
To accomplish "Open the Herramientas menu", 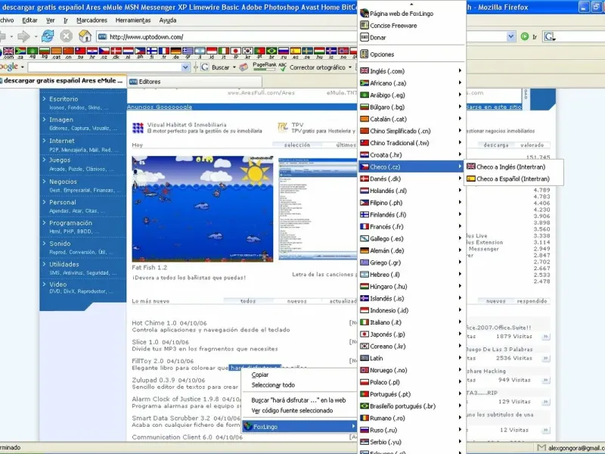I will [x=133, y=20].
